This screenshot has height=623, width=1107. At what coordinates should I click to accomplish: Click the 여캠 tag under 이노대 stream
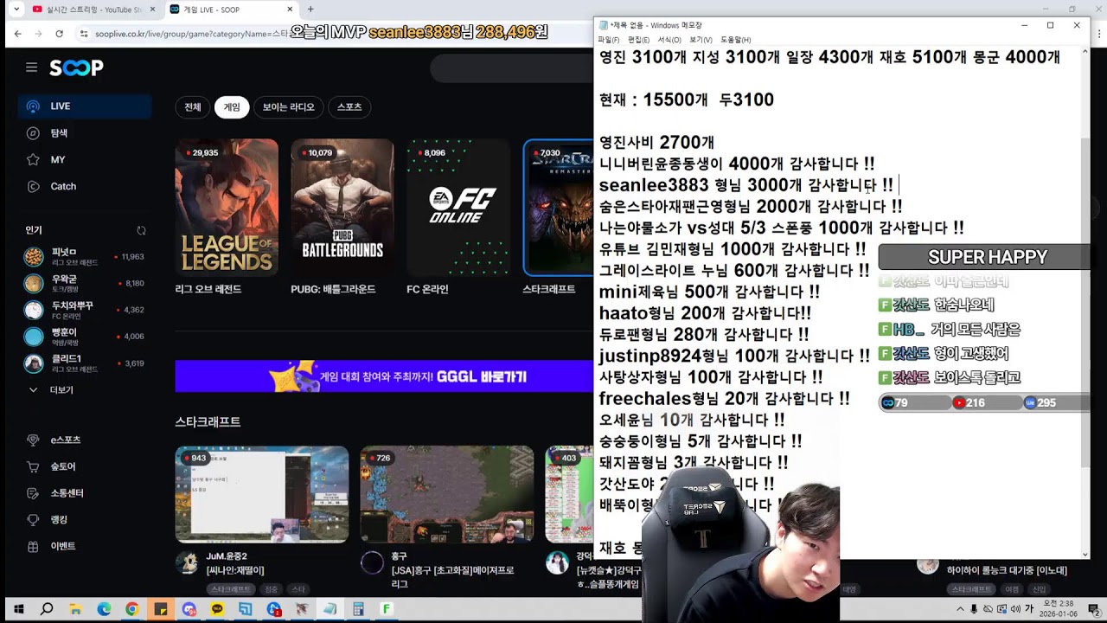pyautogui.click(x=1011, y=589)
